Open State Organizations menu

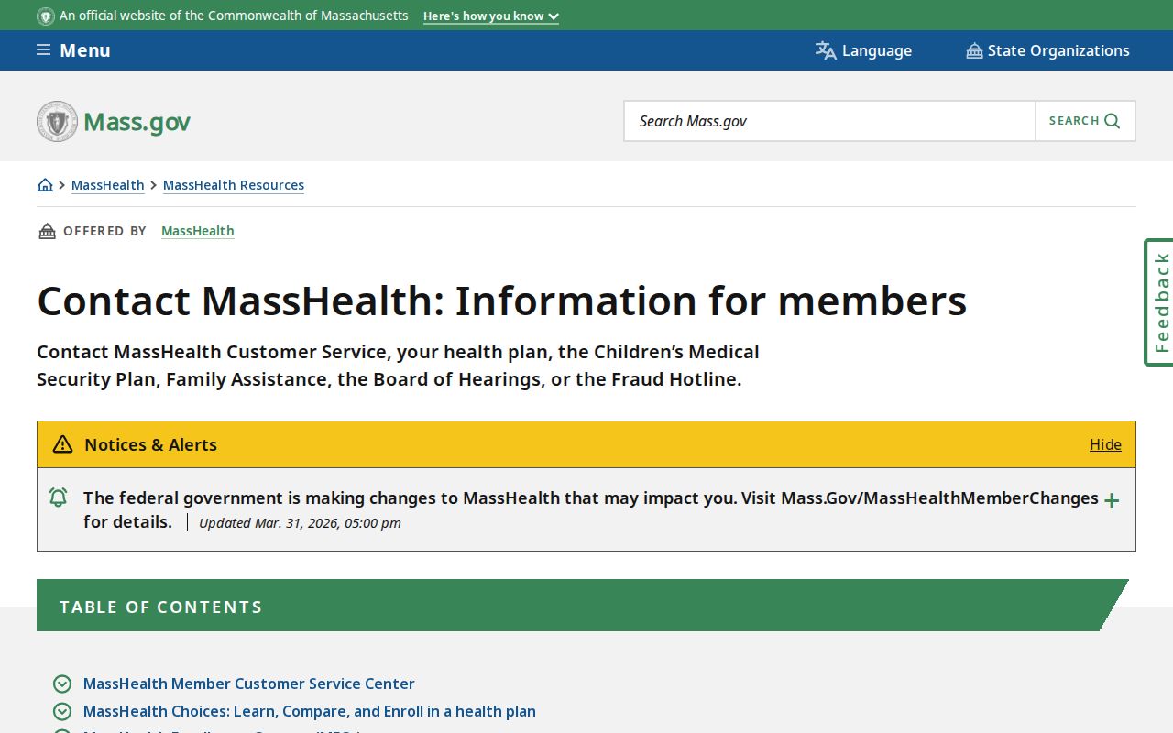coord(1047,50)
